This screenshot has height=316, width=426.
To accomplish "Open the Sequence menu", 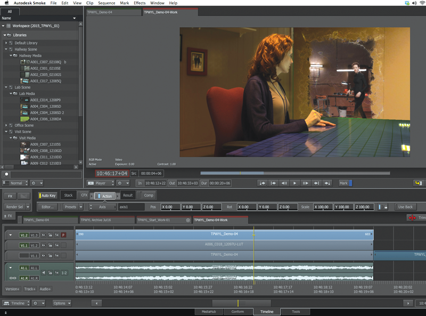I will tap(106, 3).
